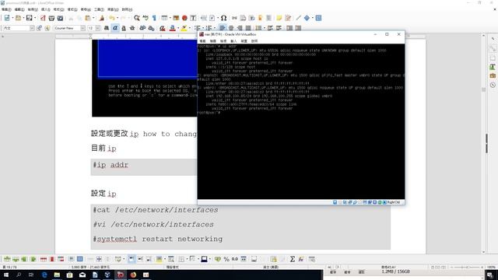Apply the font color swatch
This screenshot has height=280, width=498.
pyautogui.click(x=173, y=28)
